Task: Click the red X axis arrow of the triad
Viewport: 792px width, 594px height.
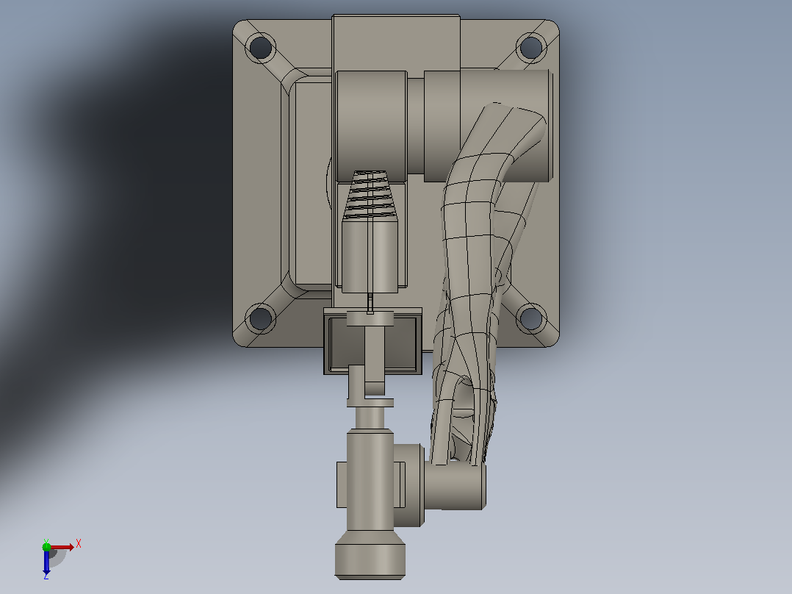Action: pyautogui.click(x=62, y=547)
